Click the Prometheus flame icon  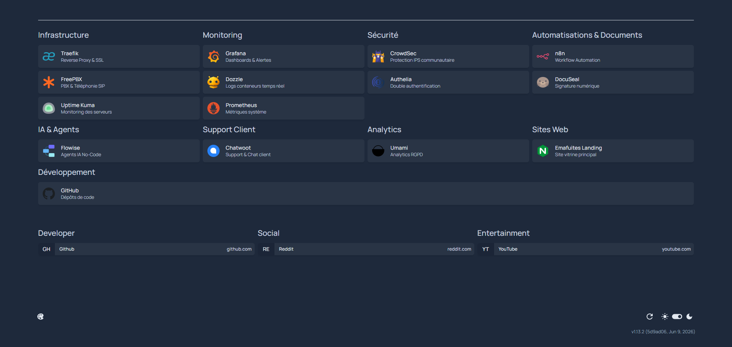[x=213, y=108]
